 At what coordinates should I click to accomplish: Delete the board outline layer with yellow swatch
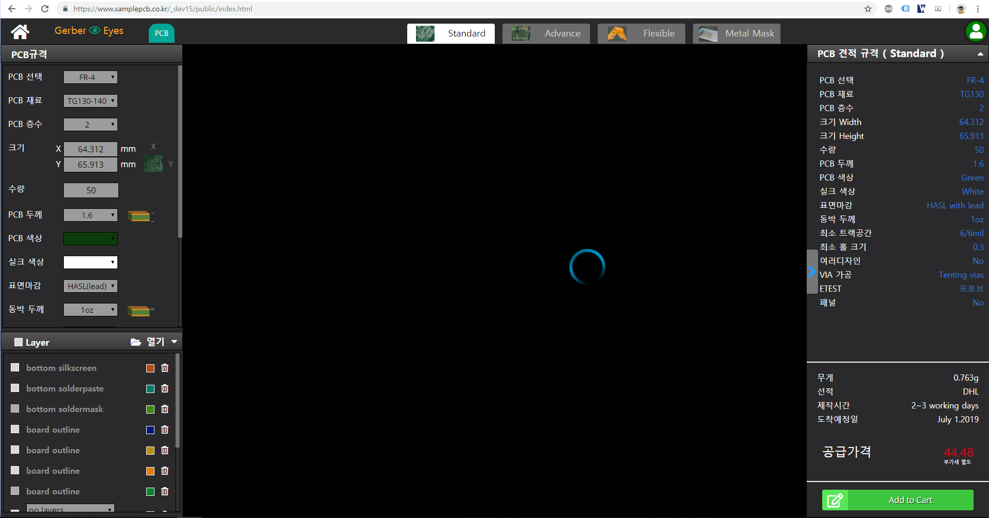pyautogui.click(x=165, y=450)
